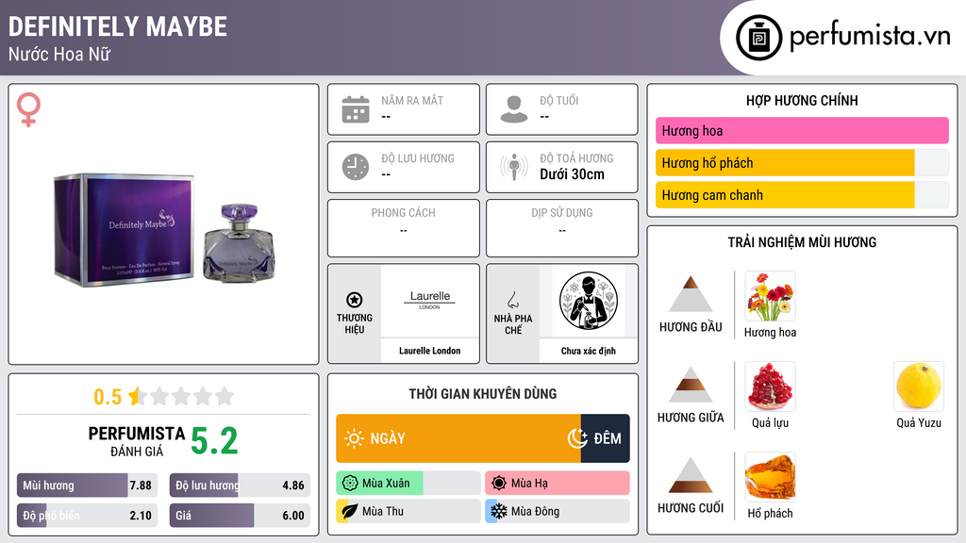The width and height of the screenshot is (966, 543).
Task: Click the orange Ngày daytime bar
Action: [458, 438]
